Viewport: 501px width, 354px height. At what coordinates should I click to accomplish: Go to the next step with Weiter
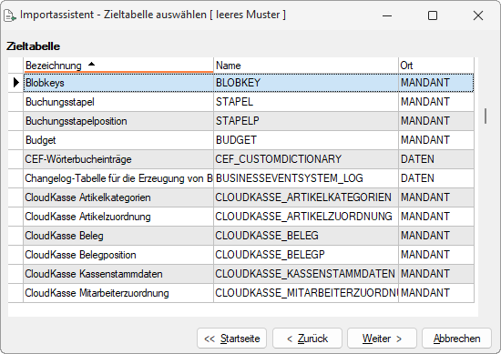point(382,339)
